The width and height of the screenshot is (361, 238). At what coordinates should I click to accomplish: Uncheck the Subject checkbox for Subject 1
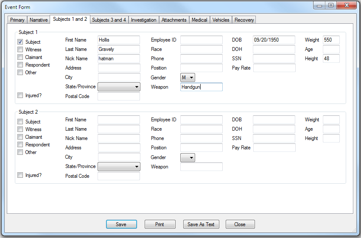coord(20,42)
